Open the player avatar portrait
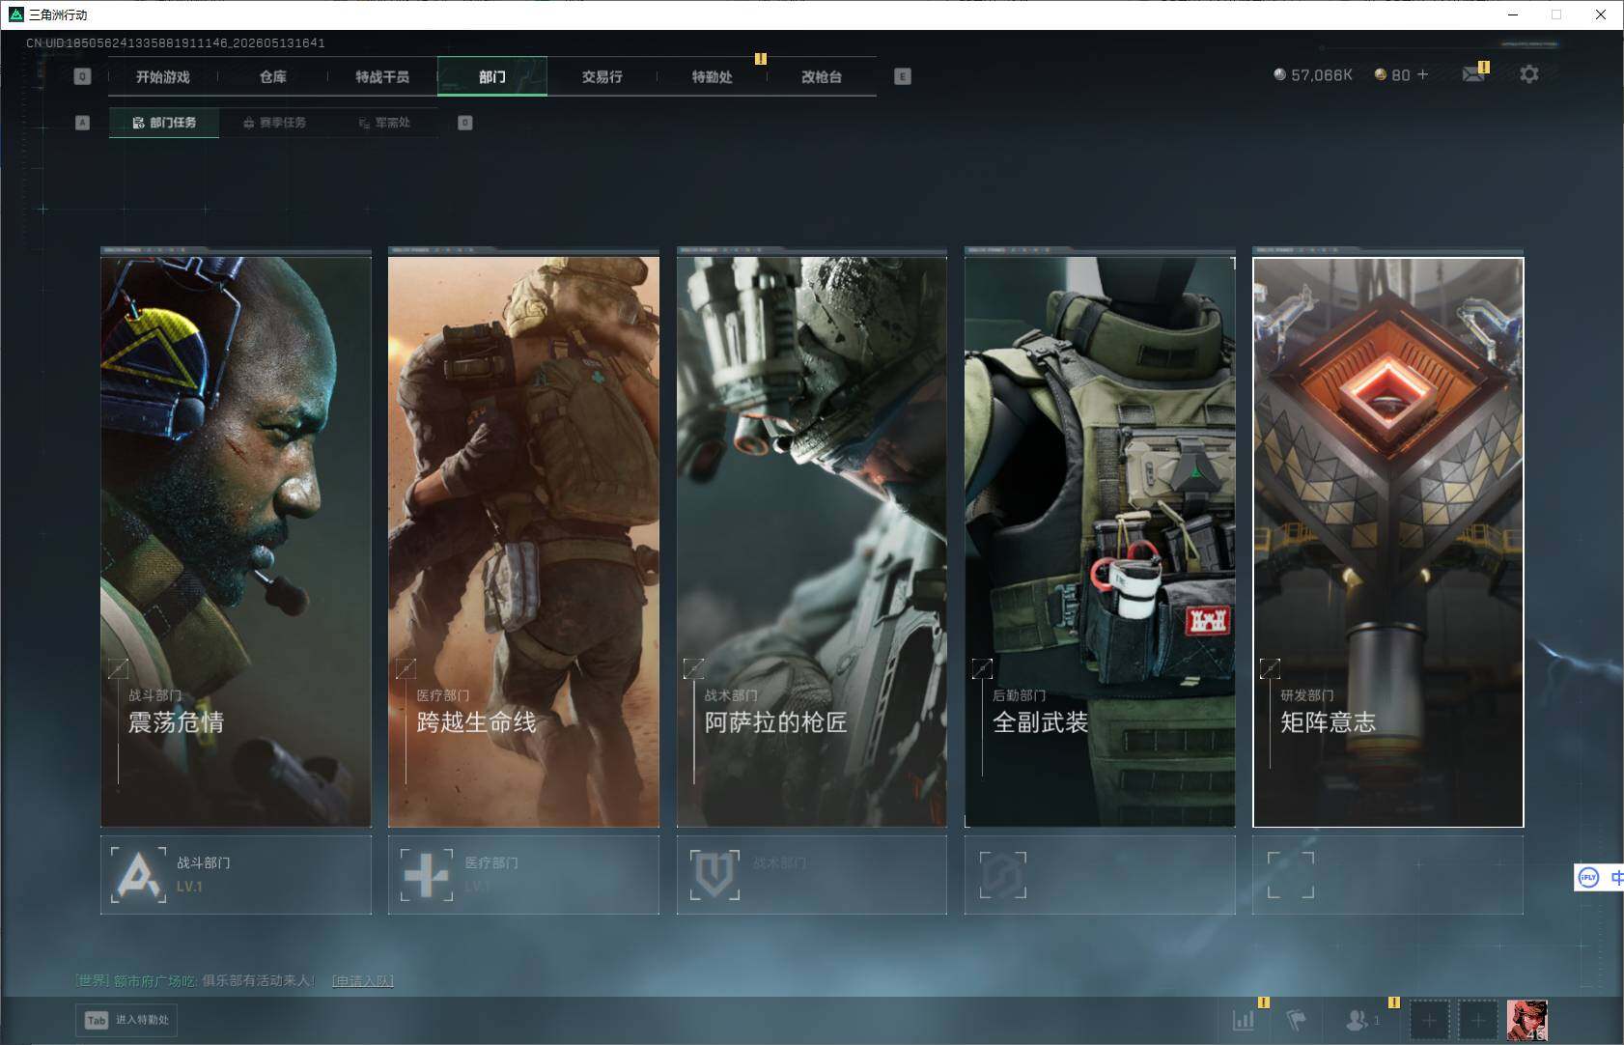The width and height of the screenshot is (1624, 1045). pyautogui.click(x=1527, y=1020)
